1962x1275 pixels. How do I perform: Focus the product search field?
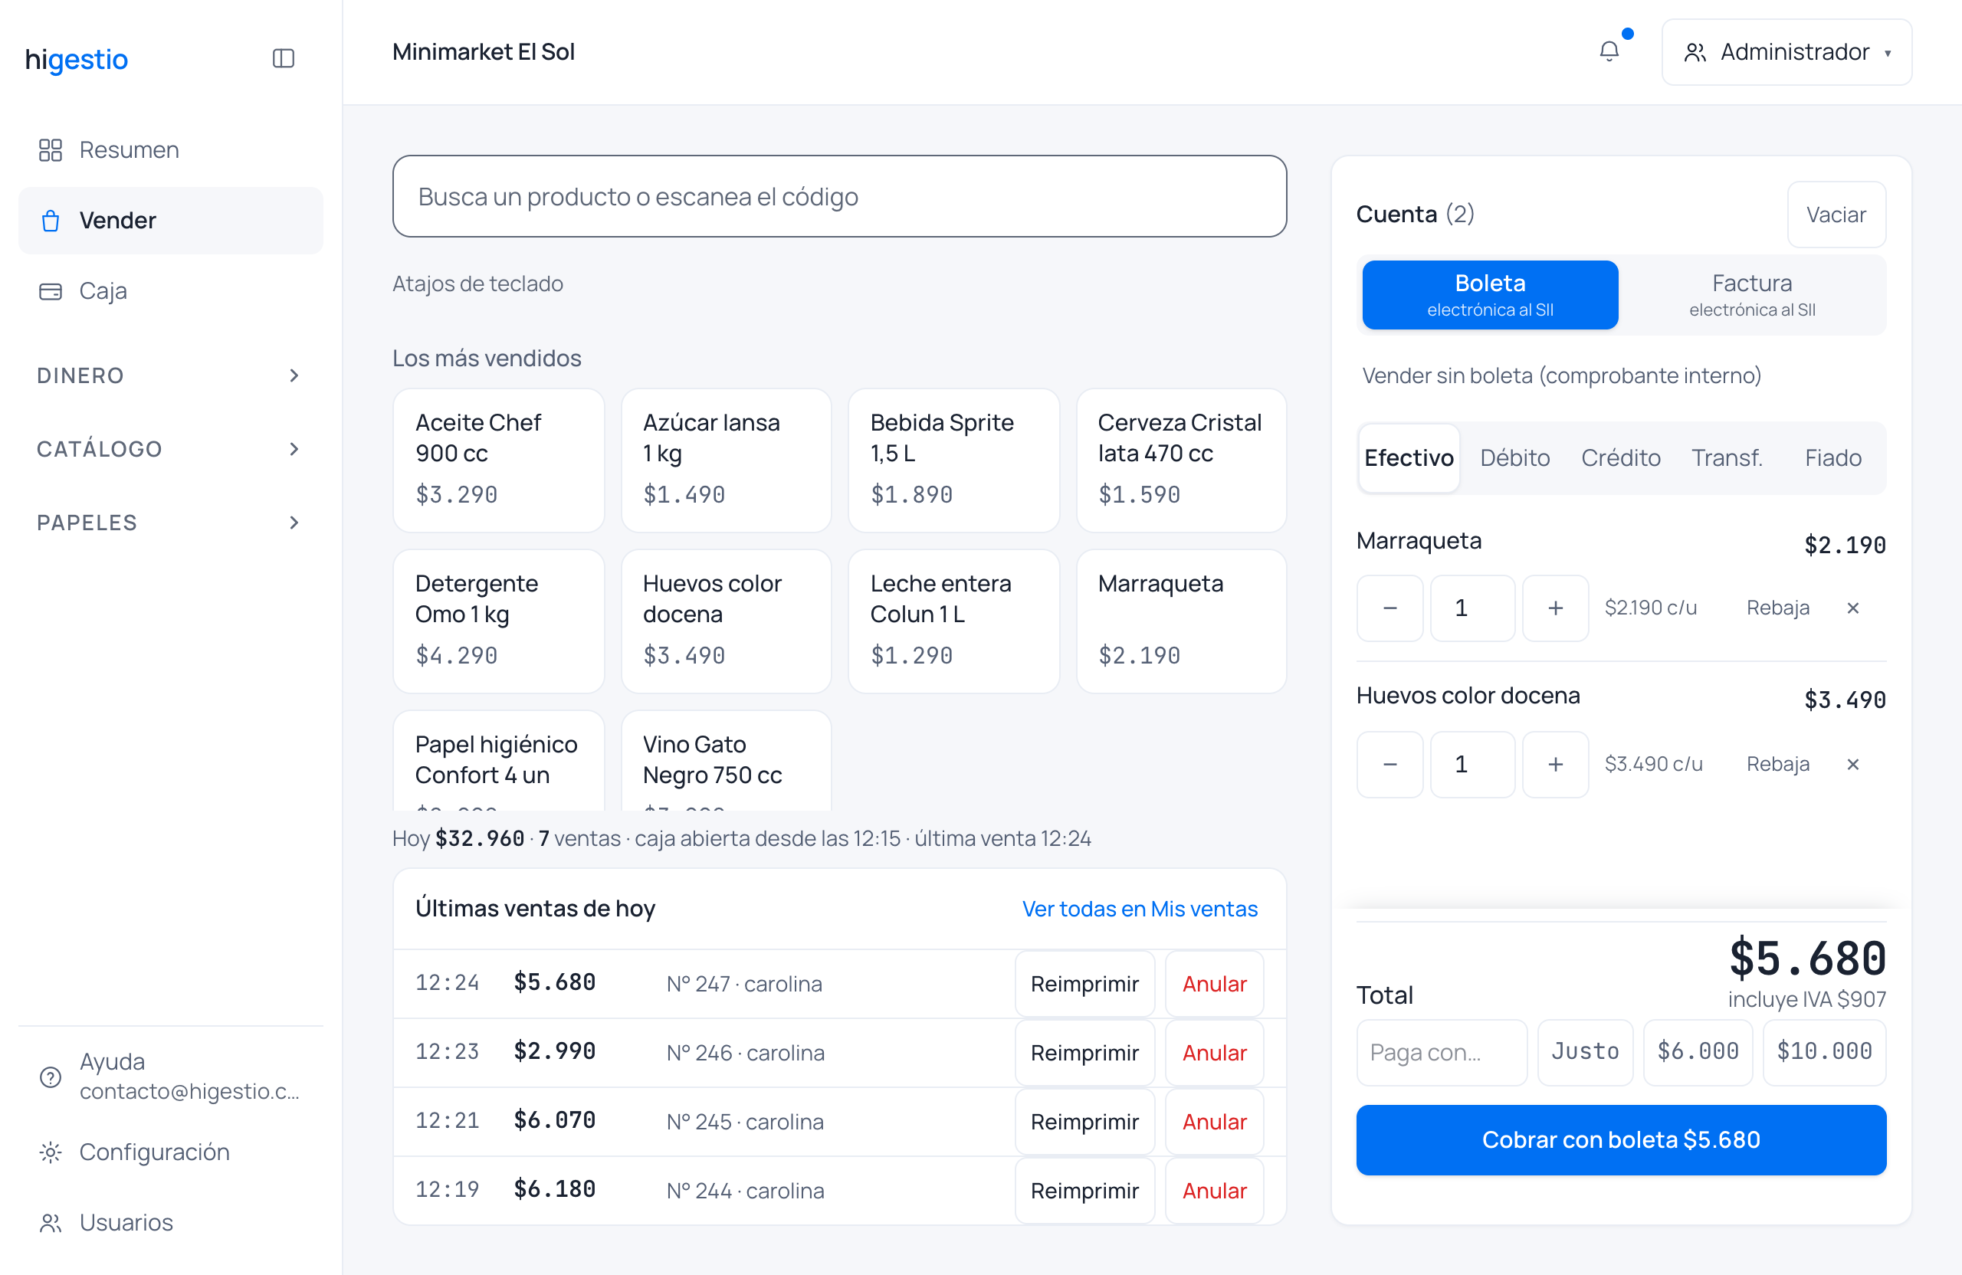[839, 196]
